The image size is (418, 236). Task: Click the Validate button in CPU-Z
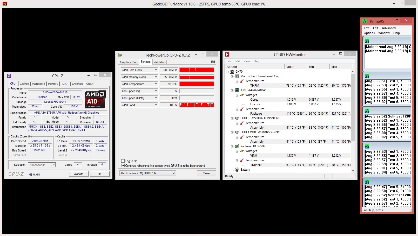(x=78, y=174)
